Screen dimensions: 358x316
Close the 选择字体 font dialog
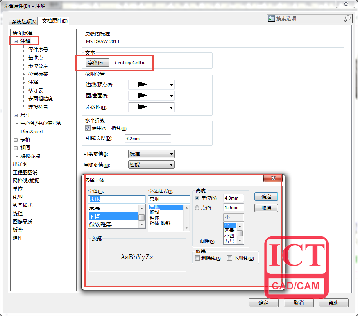[x=272, y=178]
